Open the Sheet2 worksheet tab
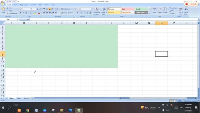The width and height of the screenshot is (200, 113). 19,98
